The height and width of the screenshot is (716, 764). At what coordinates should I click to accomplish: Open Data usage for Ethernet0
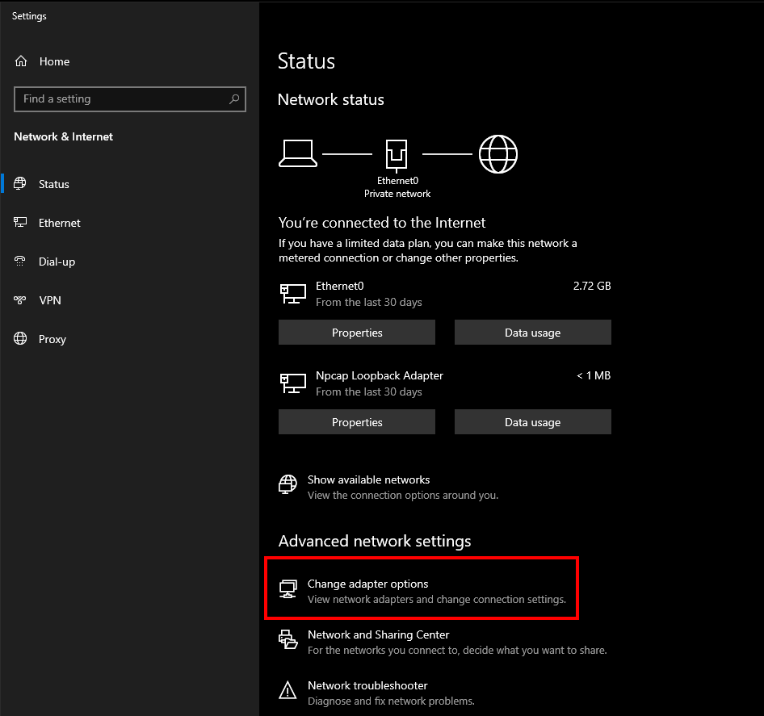click(532, 333)
